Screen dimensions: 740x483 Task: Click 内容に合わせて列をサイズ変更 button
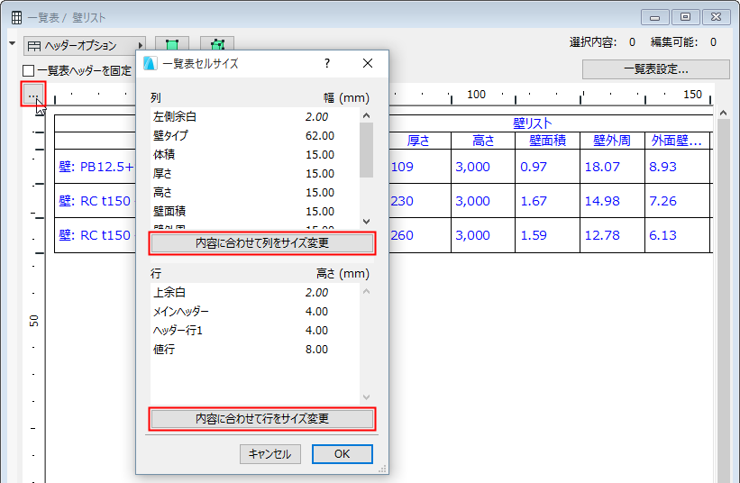(x=262, y=243)
